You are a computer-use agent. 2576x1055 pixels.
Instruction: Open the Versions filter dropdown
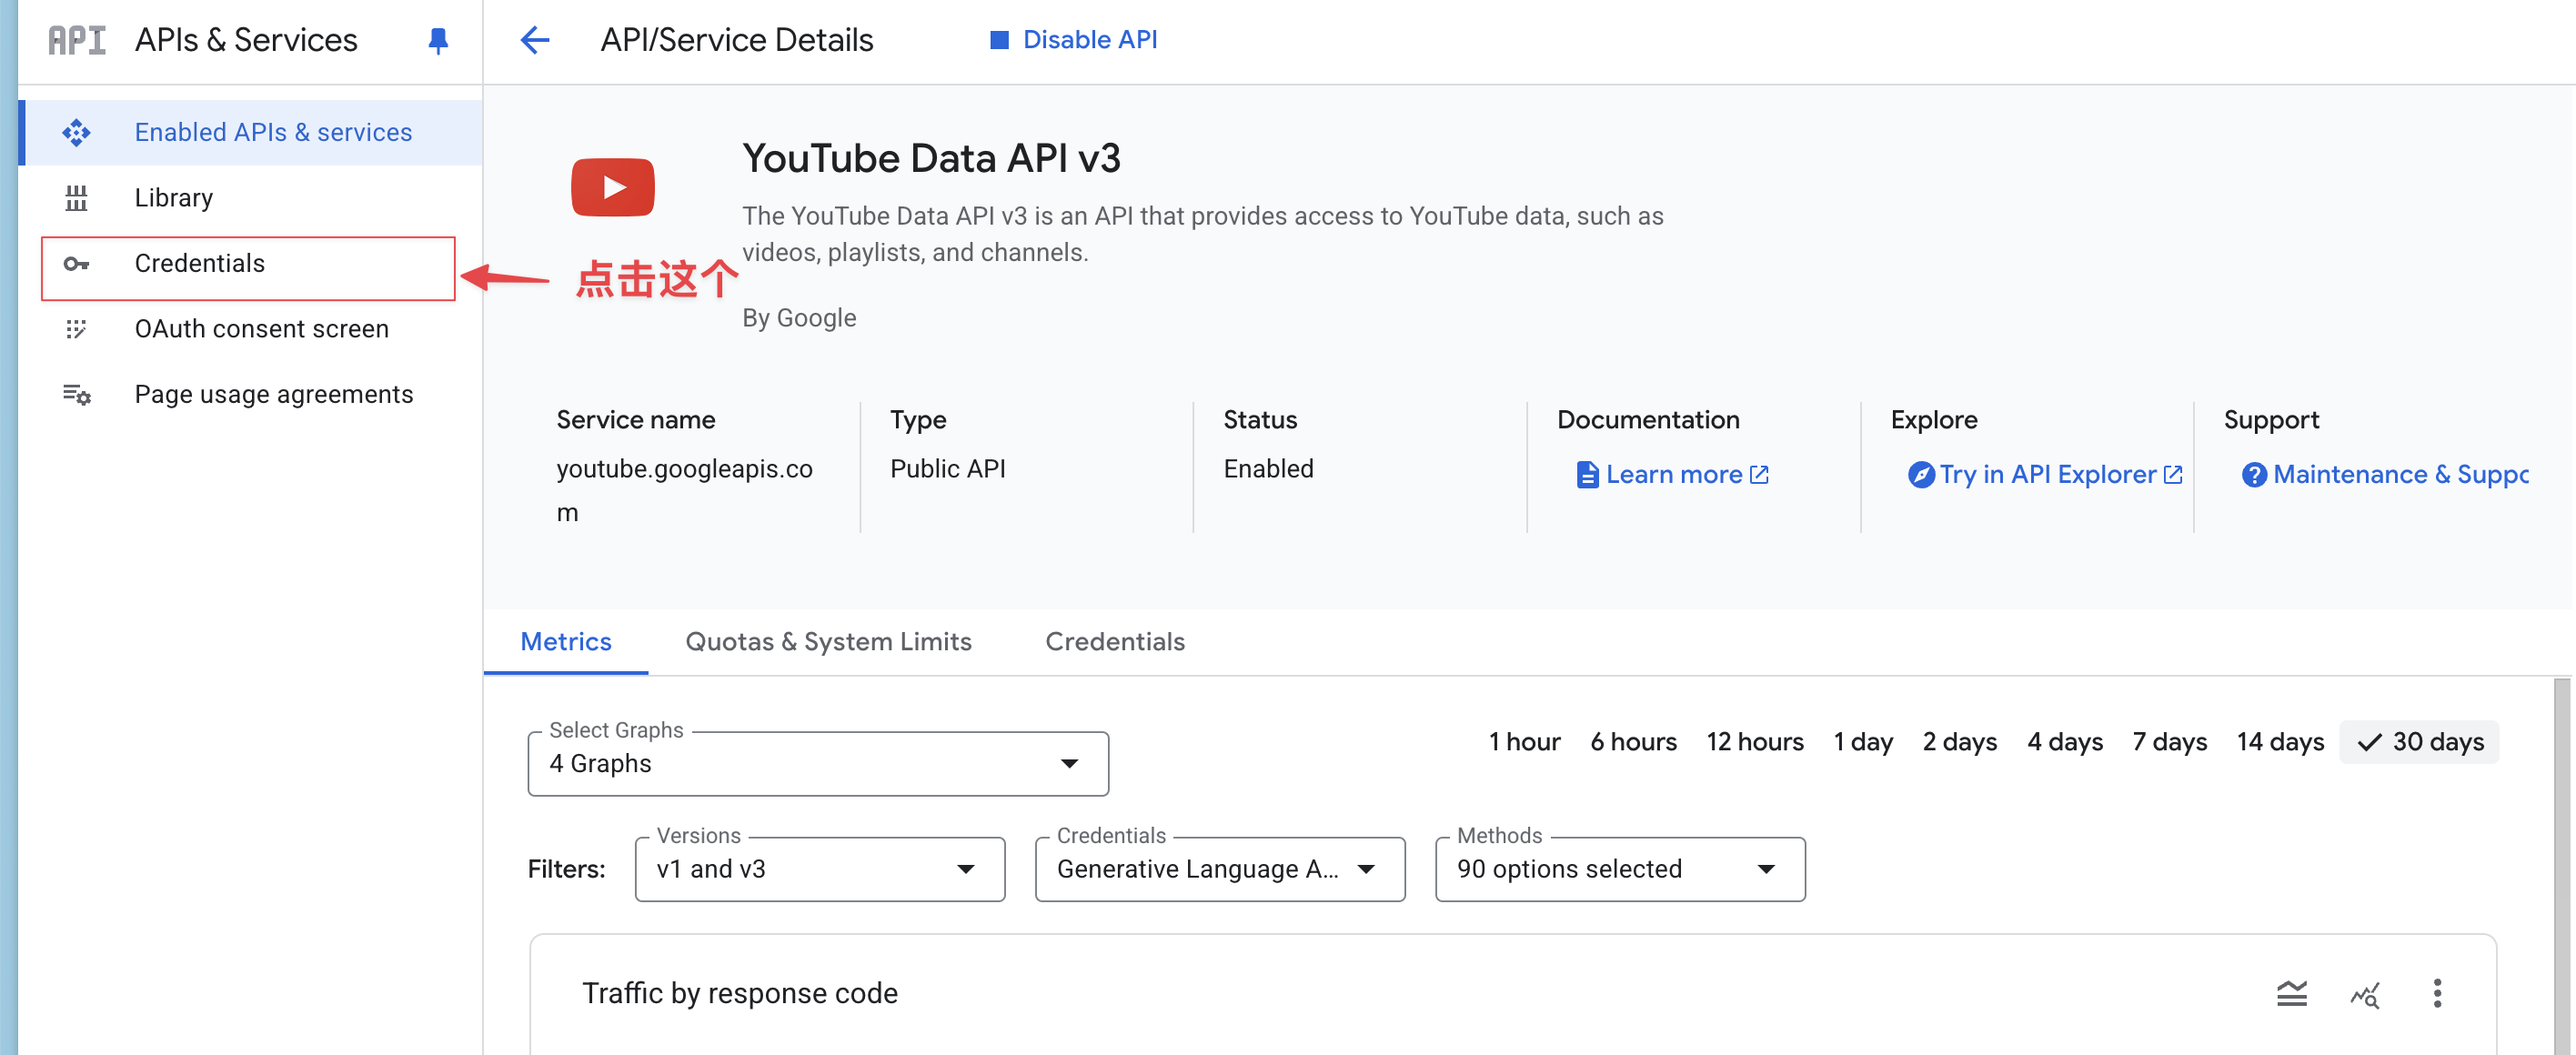(x=820, y=869)
